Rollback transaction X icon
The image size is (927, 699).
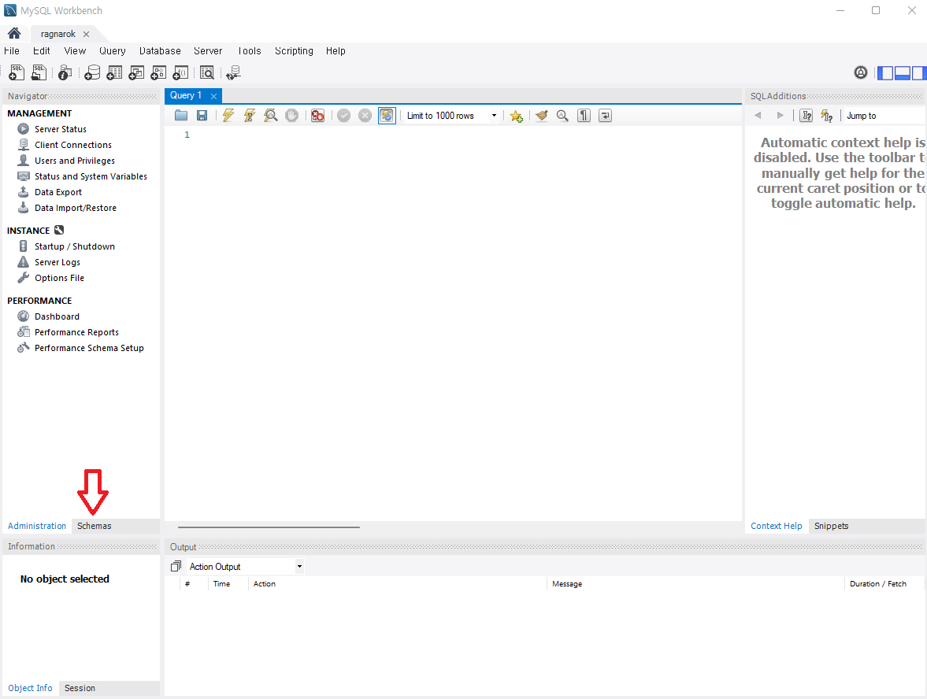(x=365, y=116)
